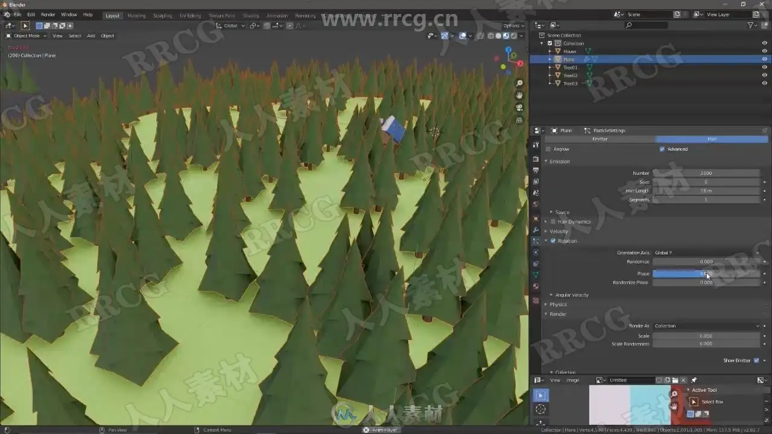Open the viewport View menu button

57,36
